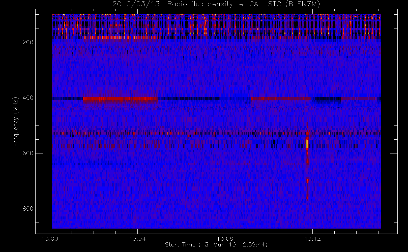Click the '800' frequency tick label
The width and height of the screenshot is (408, 252).
pos(28,209)
